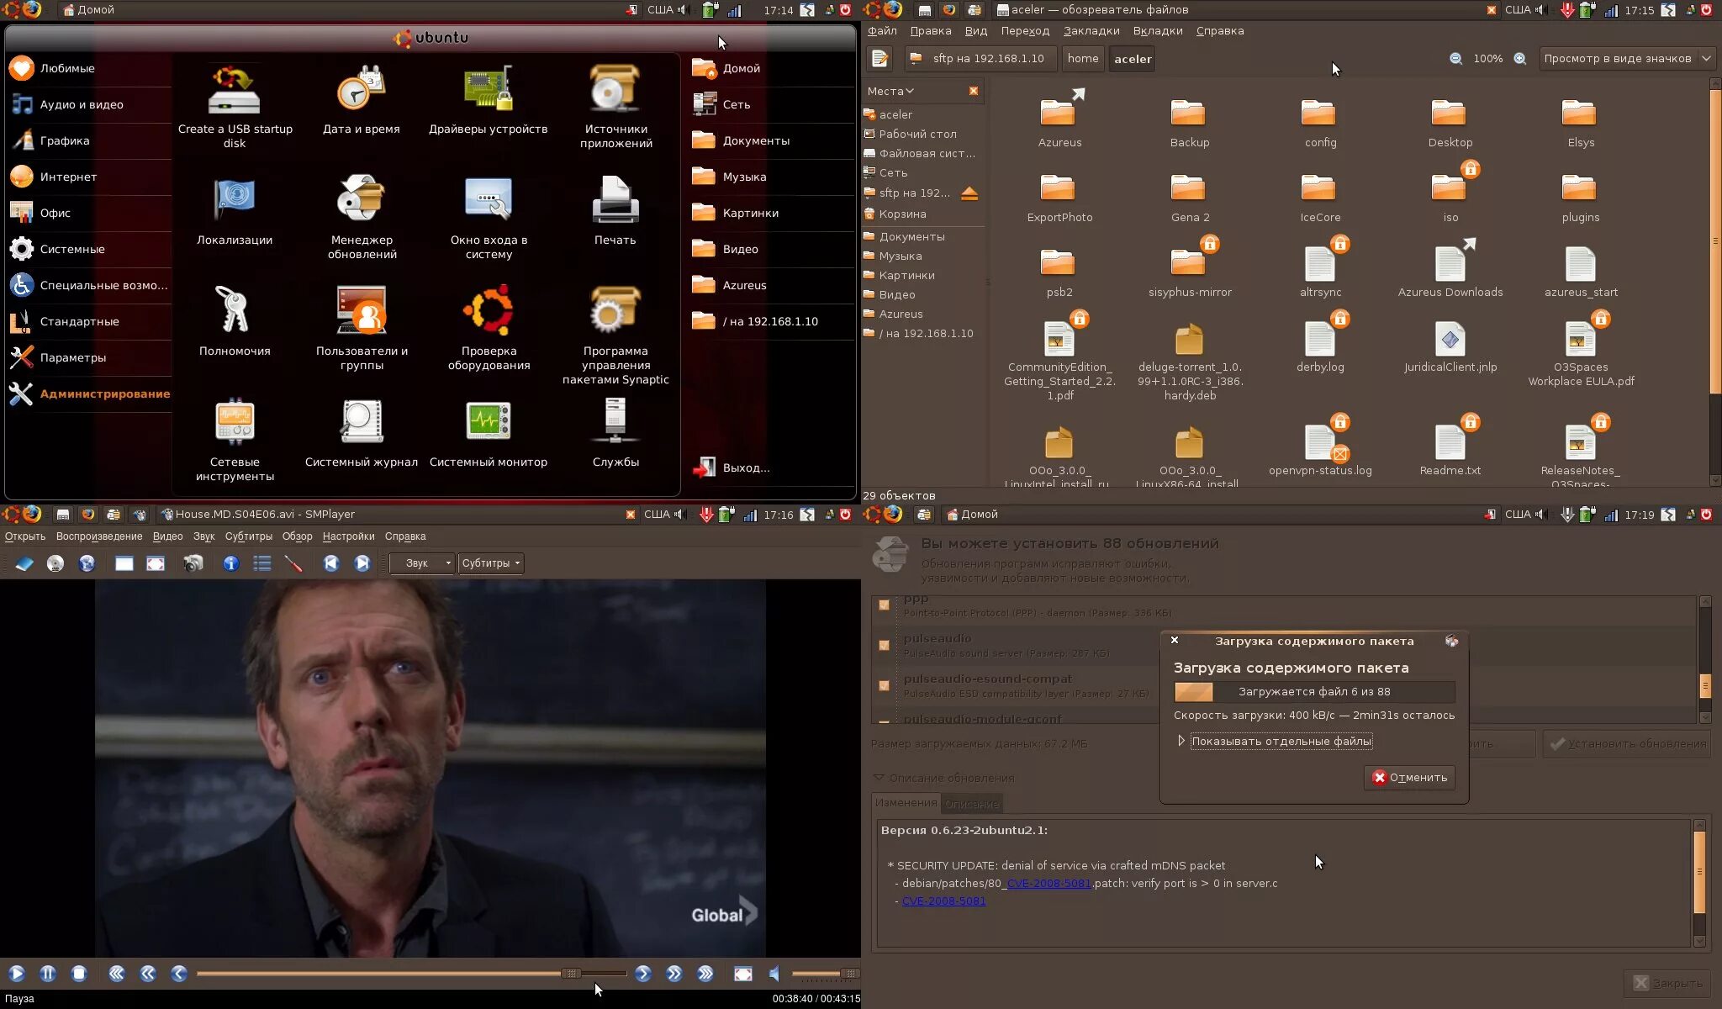Open the SMPlayer file info icon
The height and width of the screenshot is (1009, 1722).
point(230,563)
